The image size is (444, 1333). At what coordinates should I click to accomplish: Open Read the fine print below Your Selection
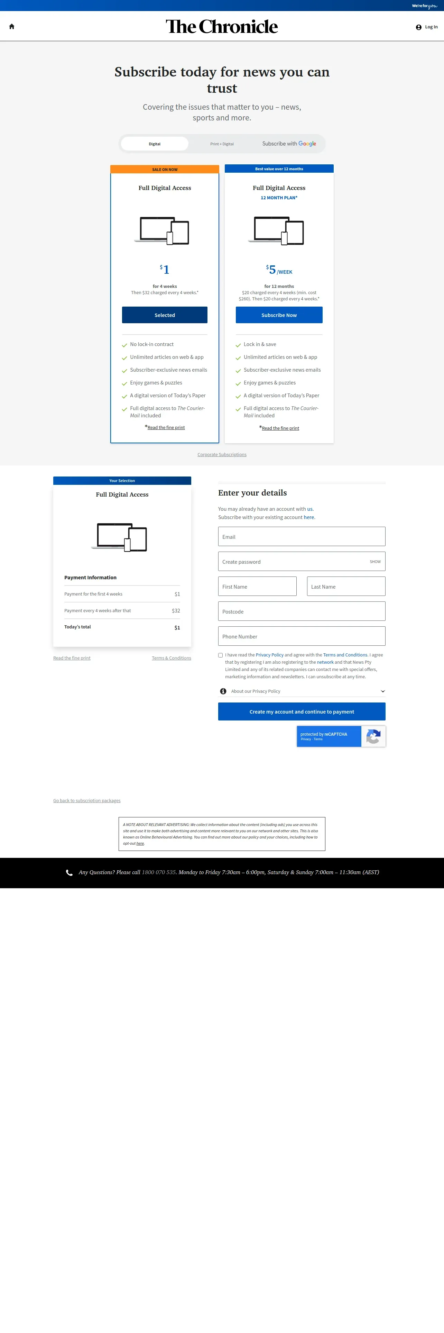(x=72, y=658)
